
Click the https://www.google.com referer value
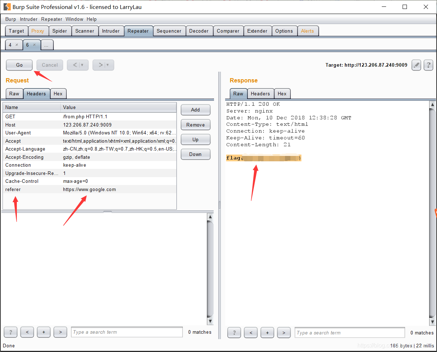click(90, 189)
